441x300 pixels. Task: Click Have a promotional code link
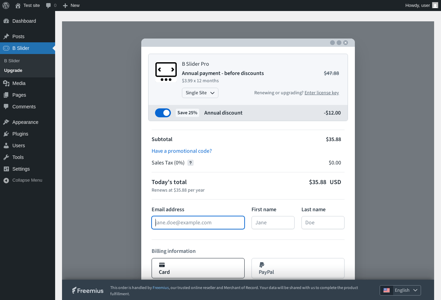point(182,151)
